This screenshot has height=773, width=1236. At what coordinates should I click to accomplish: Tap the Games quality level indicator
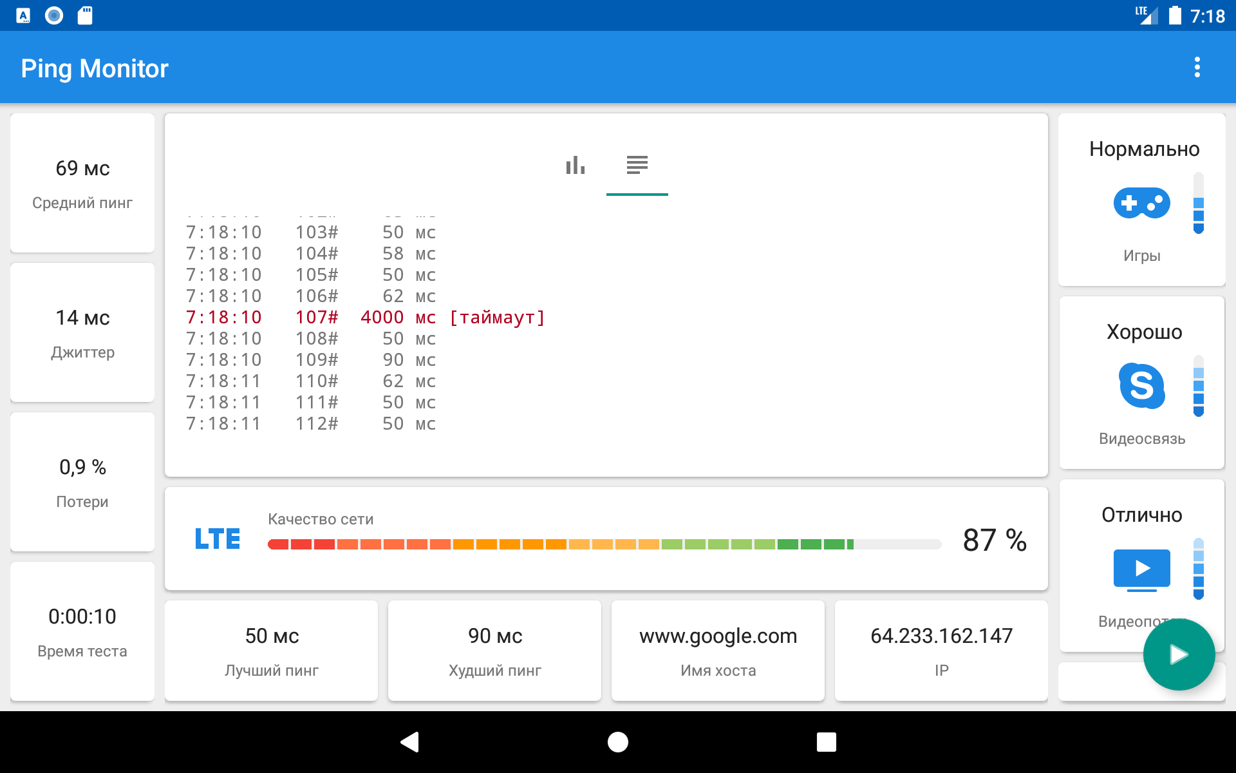pyautogui.click(x=1198, y=203)
